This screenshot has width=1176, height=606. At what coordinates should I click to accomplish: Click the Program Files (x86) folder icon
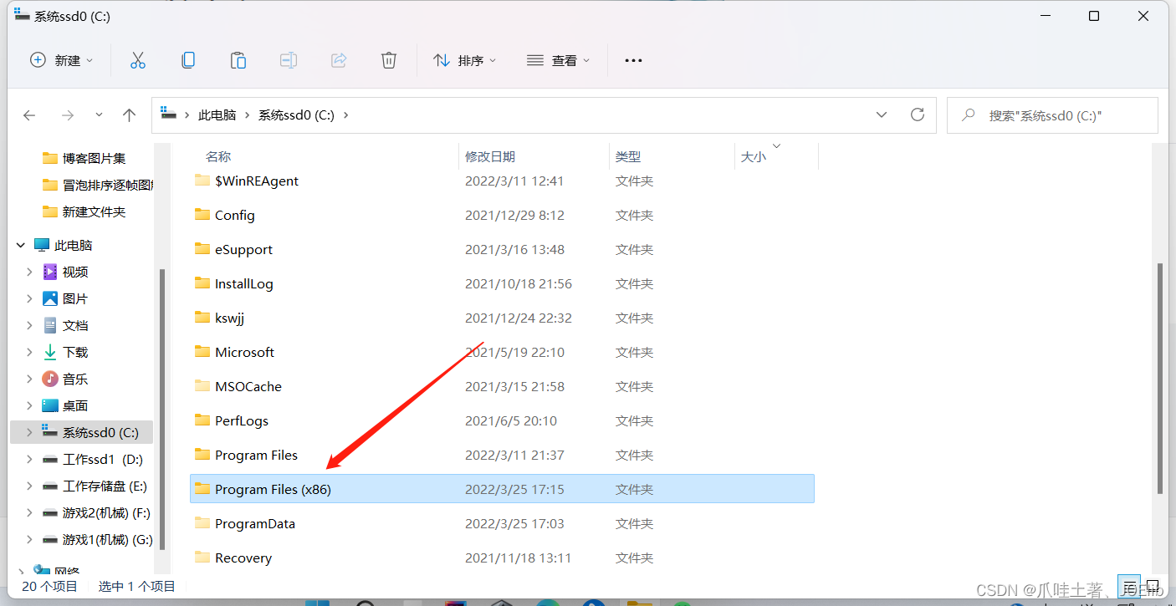coord(202,489)
